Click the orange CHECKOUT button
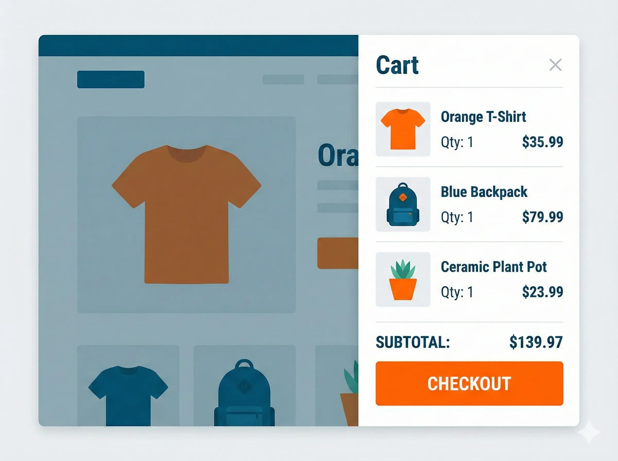618x461 pixels. point(469,383)
